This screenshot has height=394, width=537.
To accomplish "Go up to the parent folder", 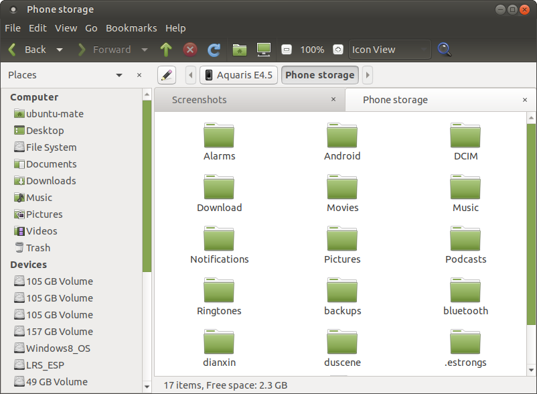I will coord(166,50).
